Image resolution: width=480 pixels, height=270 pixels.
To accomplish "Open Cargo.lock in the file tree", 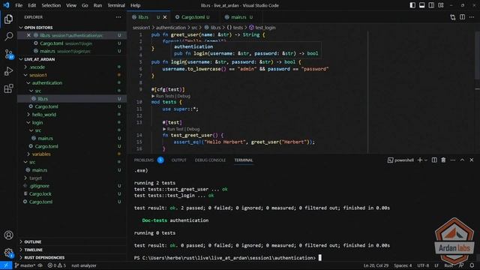I will (x=40, y=193).
